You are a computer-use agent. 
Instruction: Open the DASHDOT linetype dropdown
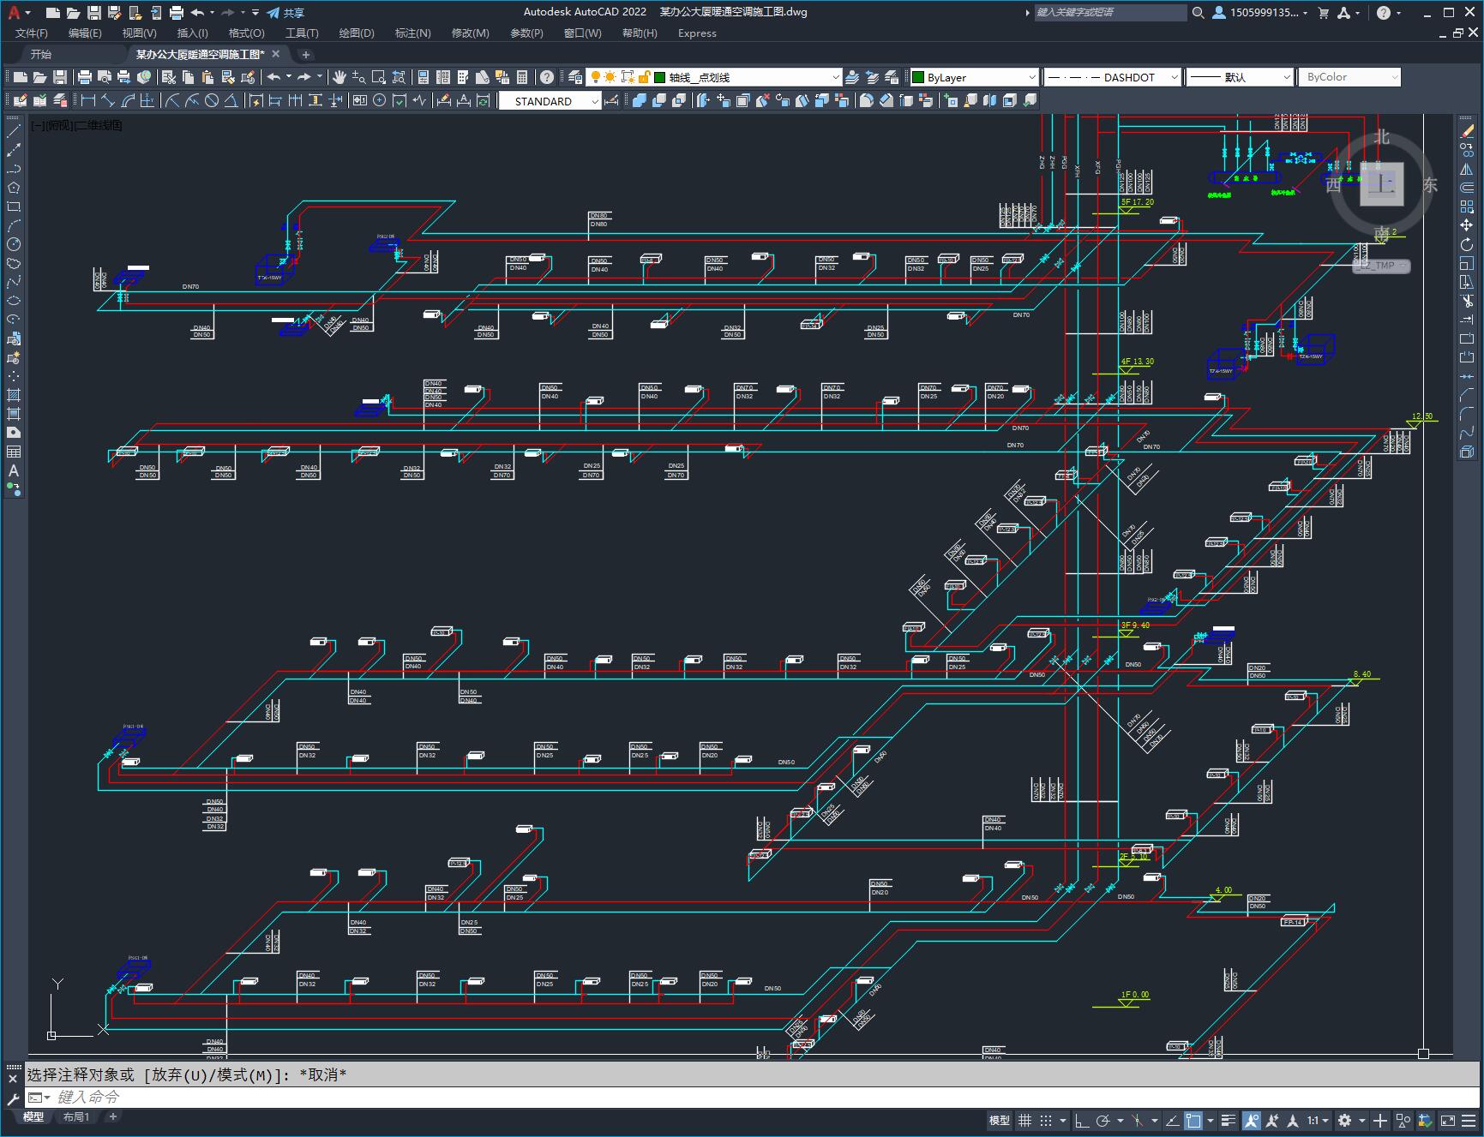tap(1112, 77)
